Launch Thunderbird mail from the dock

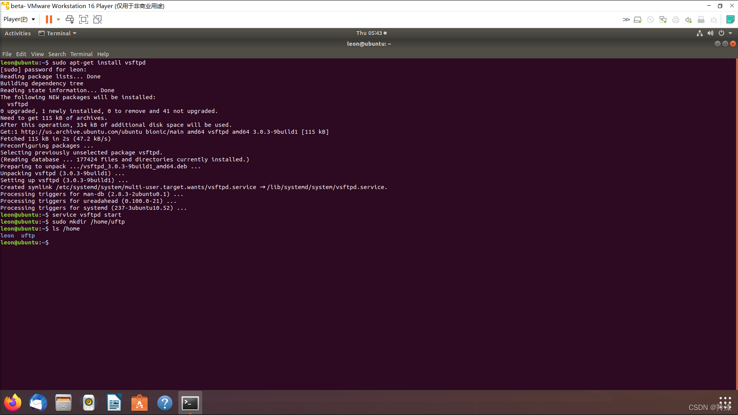click(x=38, y=403)
